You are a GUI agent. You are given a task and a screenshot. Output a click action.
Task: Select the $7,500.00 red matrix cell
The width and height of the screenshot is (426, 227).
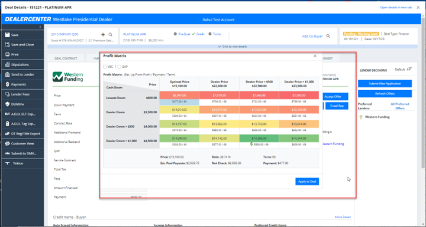[299, 96]
